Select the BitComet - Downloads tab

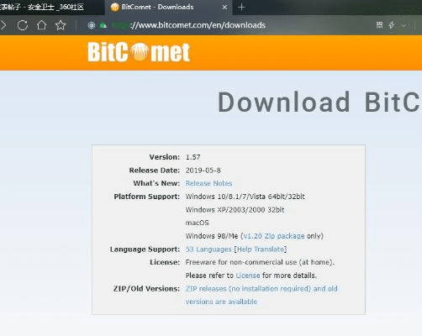tap(168, 8)
